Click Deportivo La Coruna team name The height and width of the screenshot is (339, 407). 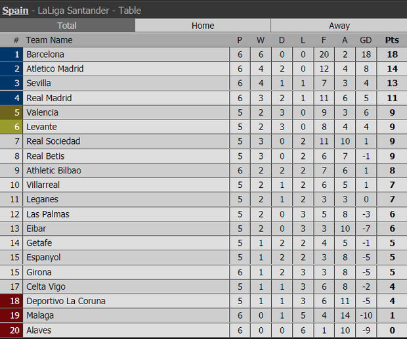pos(66,301)
